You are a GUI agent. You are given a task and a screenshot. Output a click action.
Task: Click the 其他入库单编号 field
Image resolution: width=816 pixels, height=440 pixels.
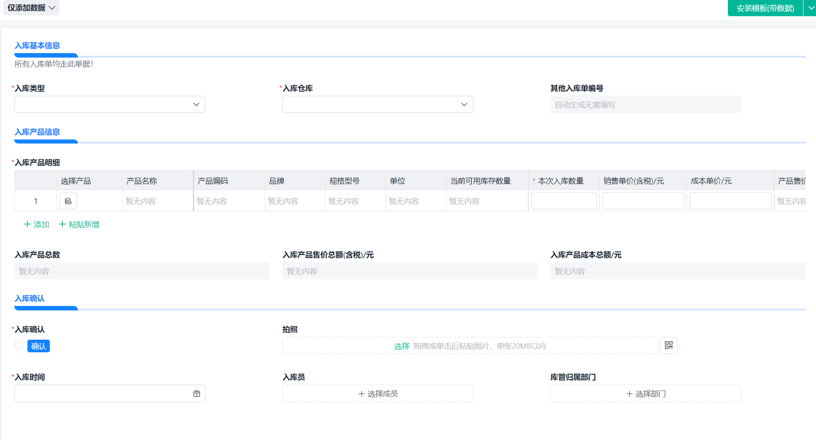pyautogui.click(x=646, y=104)
